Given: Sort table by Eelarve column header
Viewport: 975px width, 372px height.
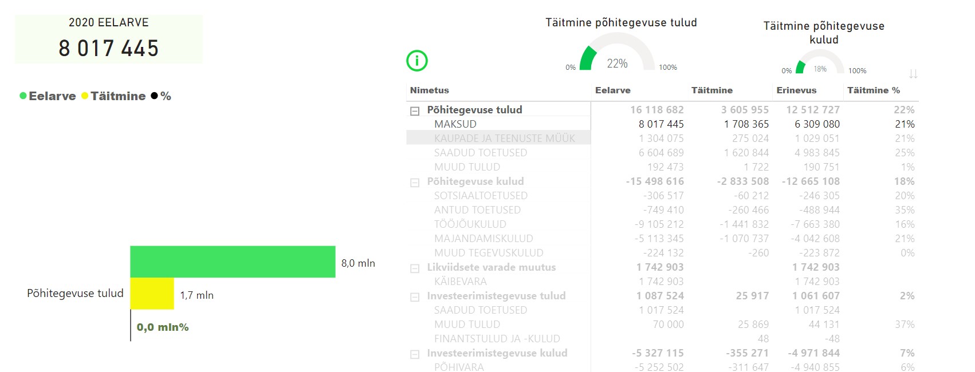Looking at the screenshot, I should (x=612, y=90).
